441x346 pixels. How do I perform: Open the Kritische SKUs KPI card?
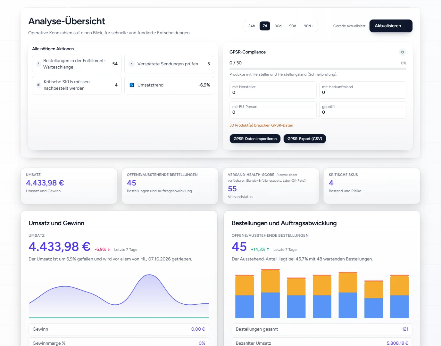(372, 186)
